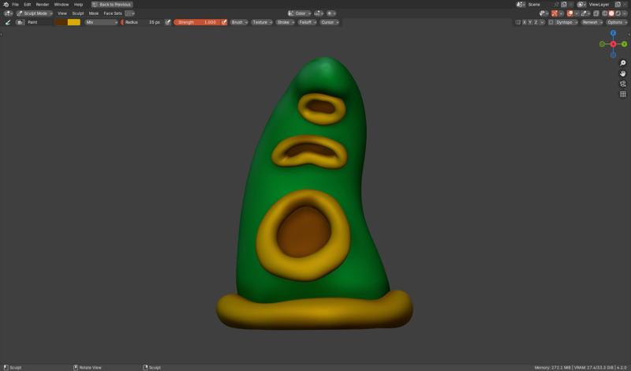Click the Strength slider
This screenshot has height=371, width=631.
click(x=196, y=22)
